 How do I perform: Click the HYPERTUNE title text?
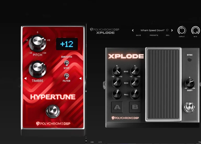(53, 97)
